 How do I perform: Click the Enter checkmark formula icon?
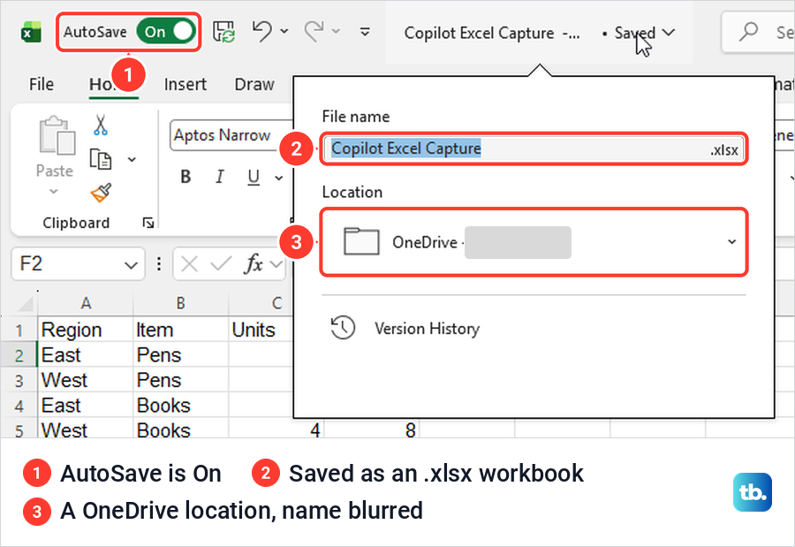coord(221,263)
